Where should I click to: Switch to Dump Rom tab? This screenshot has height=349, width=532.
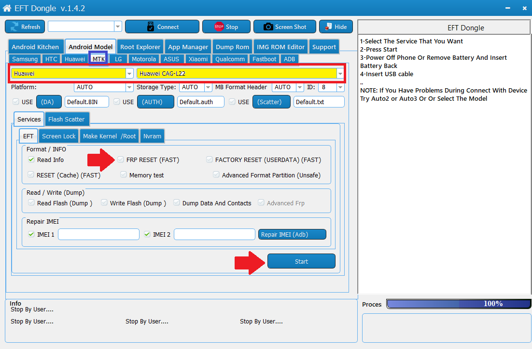pos(232,47)
